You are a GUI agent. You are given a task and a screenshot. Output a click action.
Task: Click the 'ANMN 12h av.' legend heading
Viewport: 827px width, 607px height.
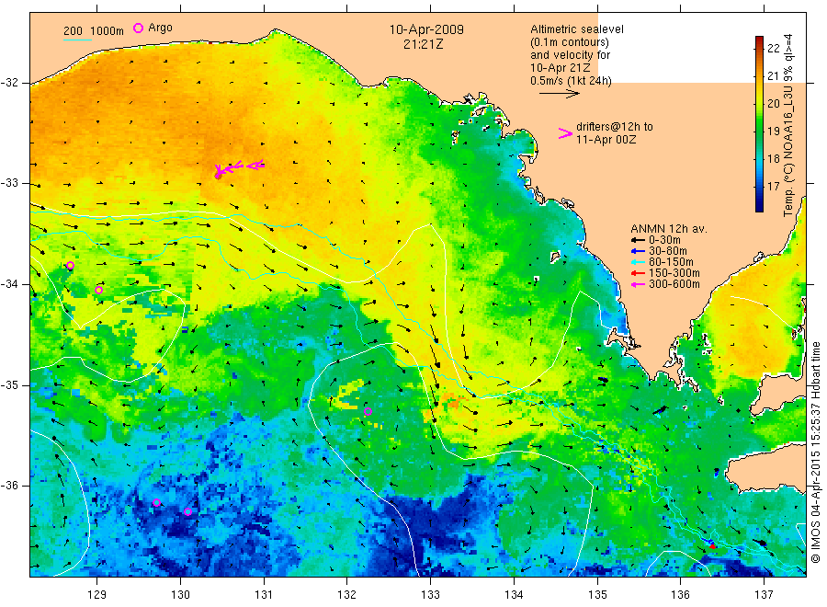[x=669, y=229]
